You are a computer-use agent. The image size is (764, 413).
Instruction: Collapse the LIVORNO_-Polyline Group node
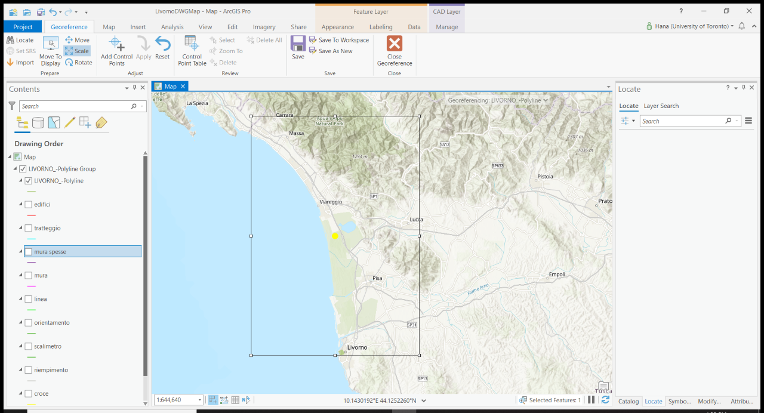click(x=16, y=169)
